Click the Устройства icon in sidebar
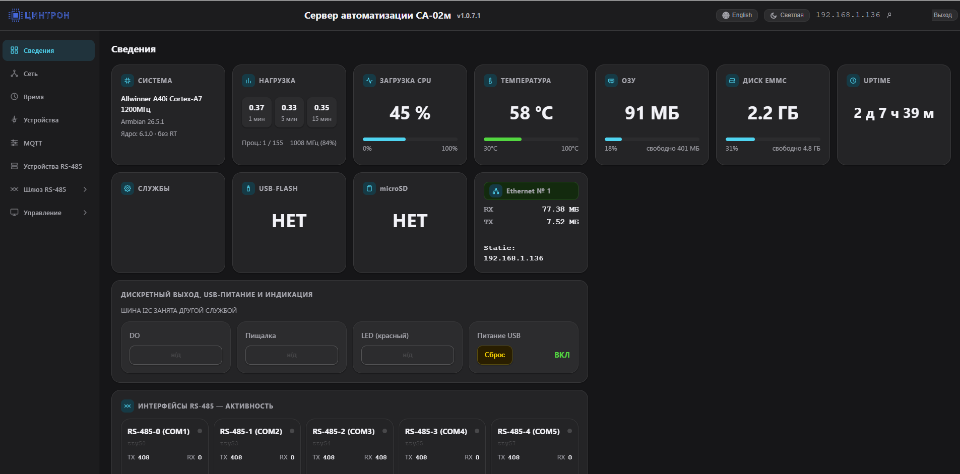Viewport: 960px width, 474px height. pyautogui.click(x=14, y=120)
